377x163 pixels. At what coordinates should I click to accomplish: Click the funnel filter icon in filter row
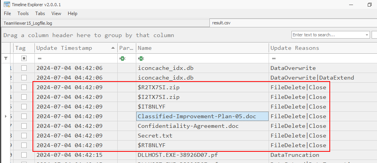[5, 58]
